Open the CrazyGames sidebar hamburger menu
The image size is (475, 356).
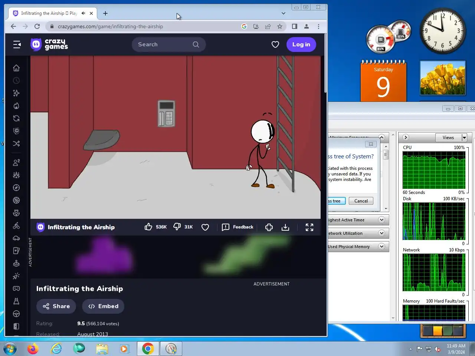pyautogui.click(x=17, y=44)
